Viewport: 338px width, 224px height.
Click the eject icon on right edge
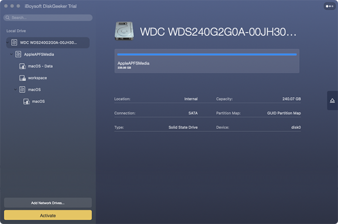(x=332, y=101)
